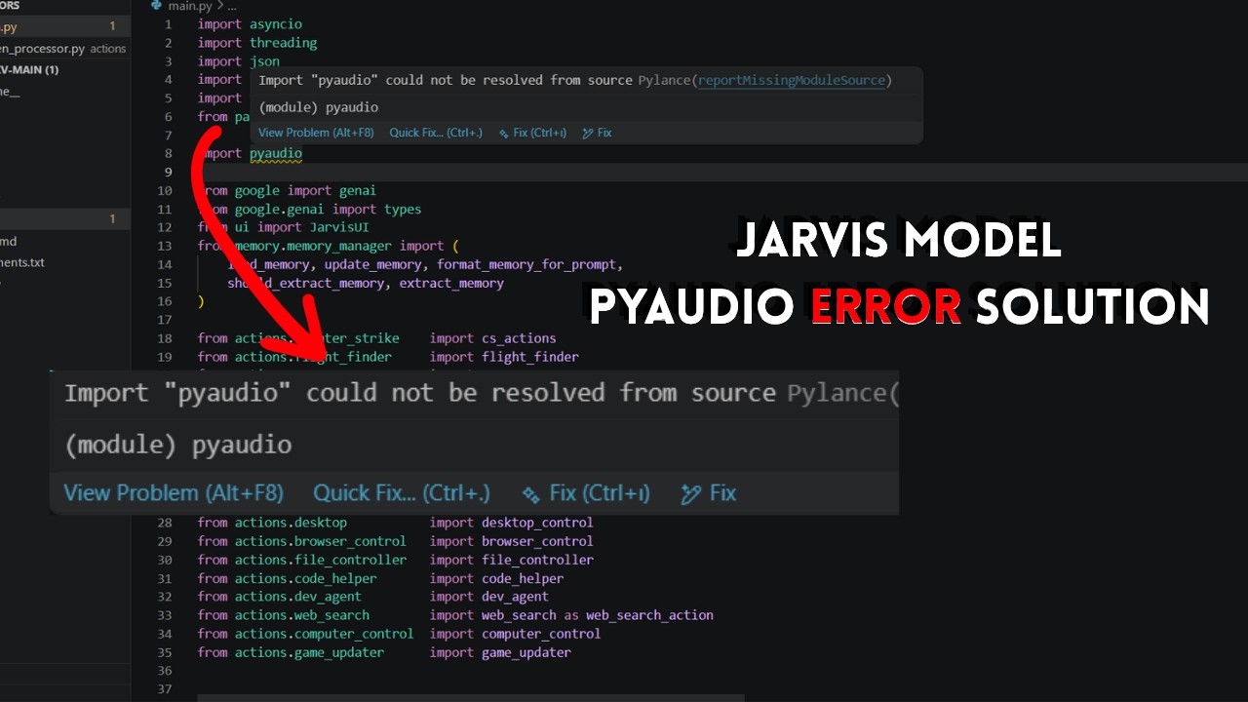Image resolution: width=1248 pixels, height=702 pixels.
Task: Click the code_helper import name on line 31
Action: (523, 578)
